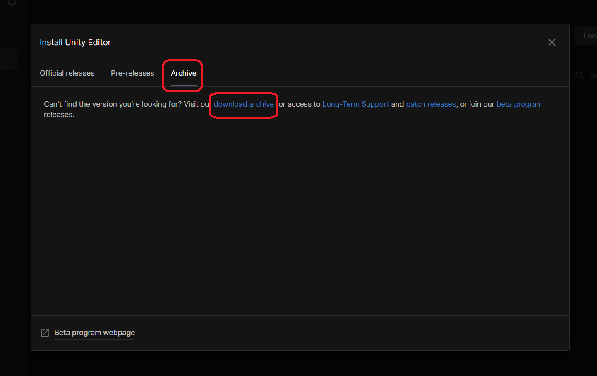The image size is (597, 376).
Task: Open the Pre-releases tab
Action: [132, 73]
